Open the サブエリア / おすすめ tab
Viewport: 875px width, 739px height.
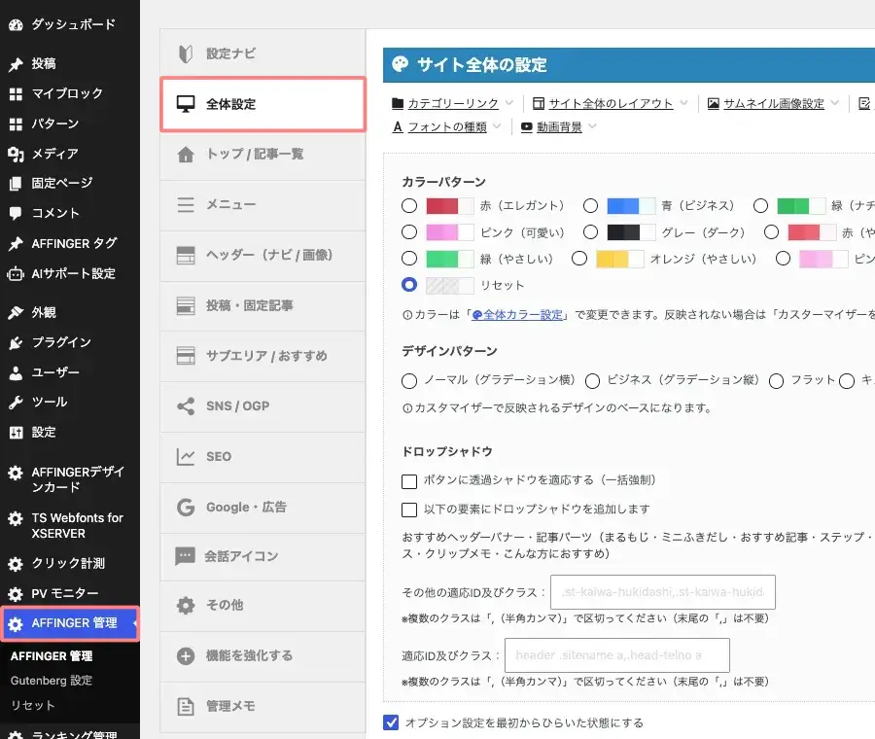click(262, 356)
